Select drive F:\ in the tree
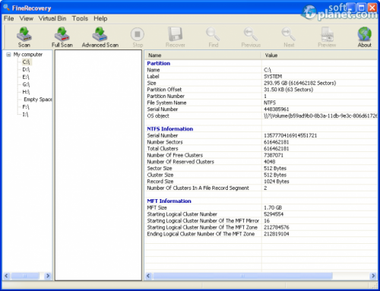This screenshot has width=380, height=291. pyautogui.click(x=26, y=107)
